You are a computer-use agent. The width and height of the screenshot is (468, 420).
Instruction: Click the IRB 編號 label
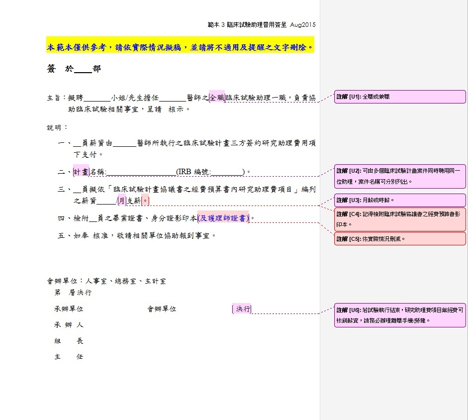coord(193,172)
